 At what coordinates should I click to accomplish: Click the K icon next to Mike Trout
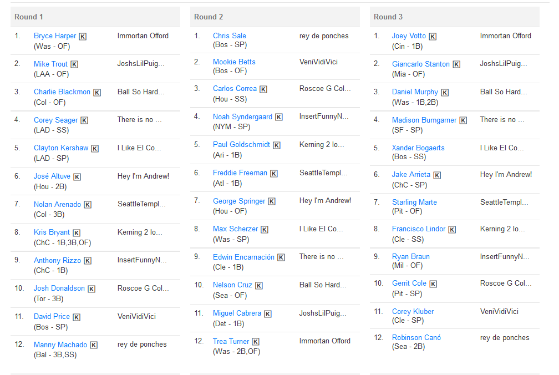pos(74,64)
